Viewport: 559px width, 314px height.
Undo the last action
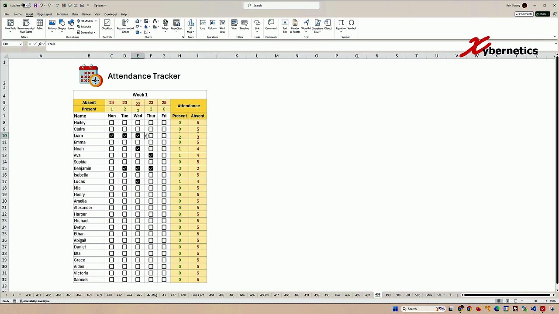(x=41, y=5)
